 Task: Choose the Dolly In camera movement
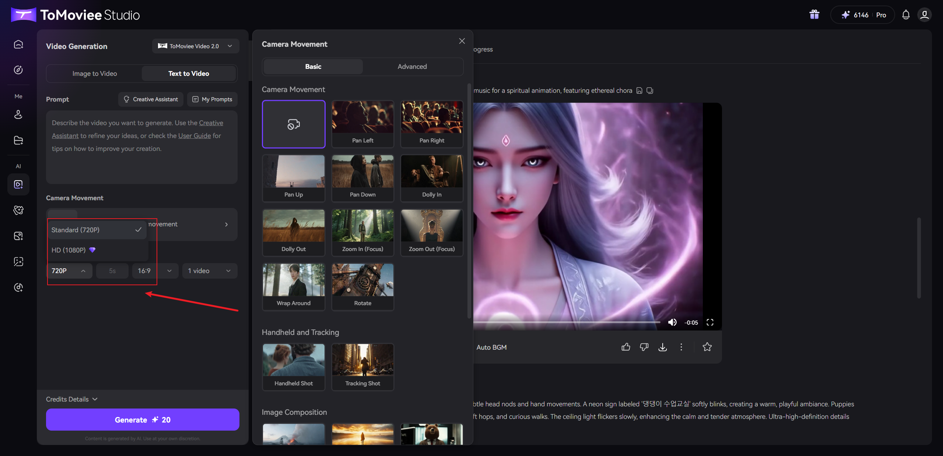click(432, 178)
